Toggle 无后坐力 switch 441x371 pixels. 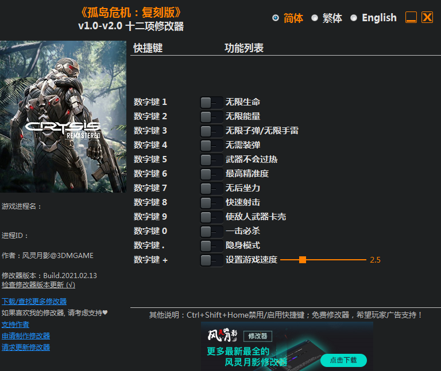coord(211,189)
